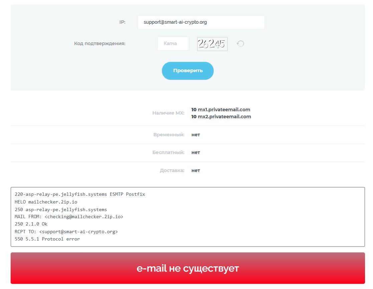Click the red e-mail не существует banner
The height and width of the screenshot is (289, 373).
(x=188, y=268)
